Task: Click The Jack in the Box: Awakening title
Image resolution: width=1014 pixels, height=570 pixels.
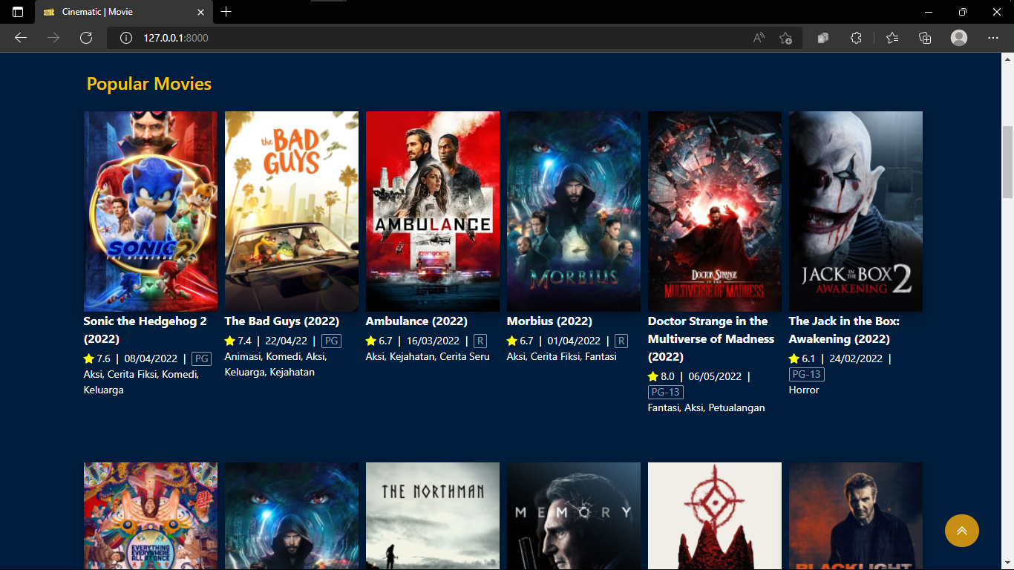Action: 844,330
